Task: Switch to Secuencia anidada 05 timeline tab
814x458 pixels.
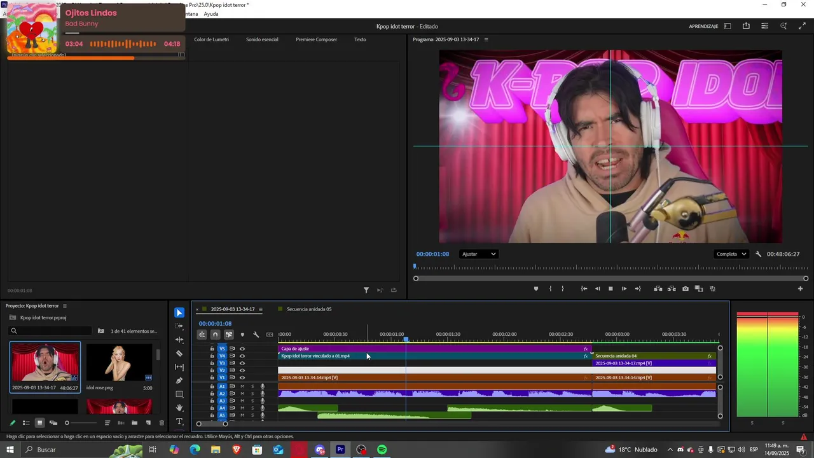Action: click(x=308, y=309)
